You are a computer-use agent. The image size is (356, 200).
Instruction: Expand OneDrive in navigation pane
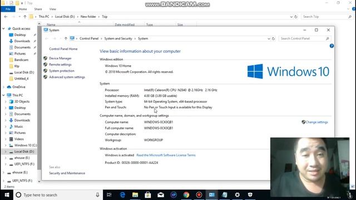(3, 87)
